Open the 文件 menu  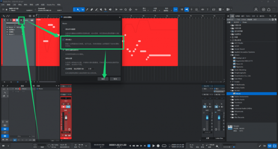click(3, 4)
